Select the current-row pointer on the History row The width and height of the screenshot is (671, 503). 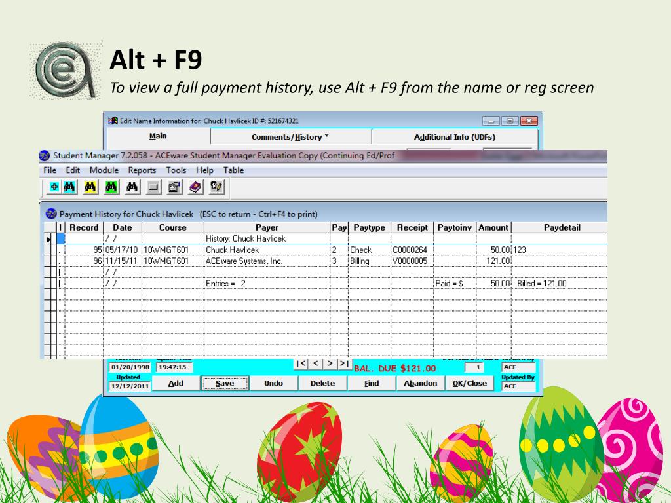pos(48,238)
